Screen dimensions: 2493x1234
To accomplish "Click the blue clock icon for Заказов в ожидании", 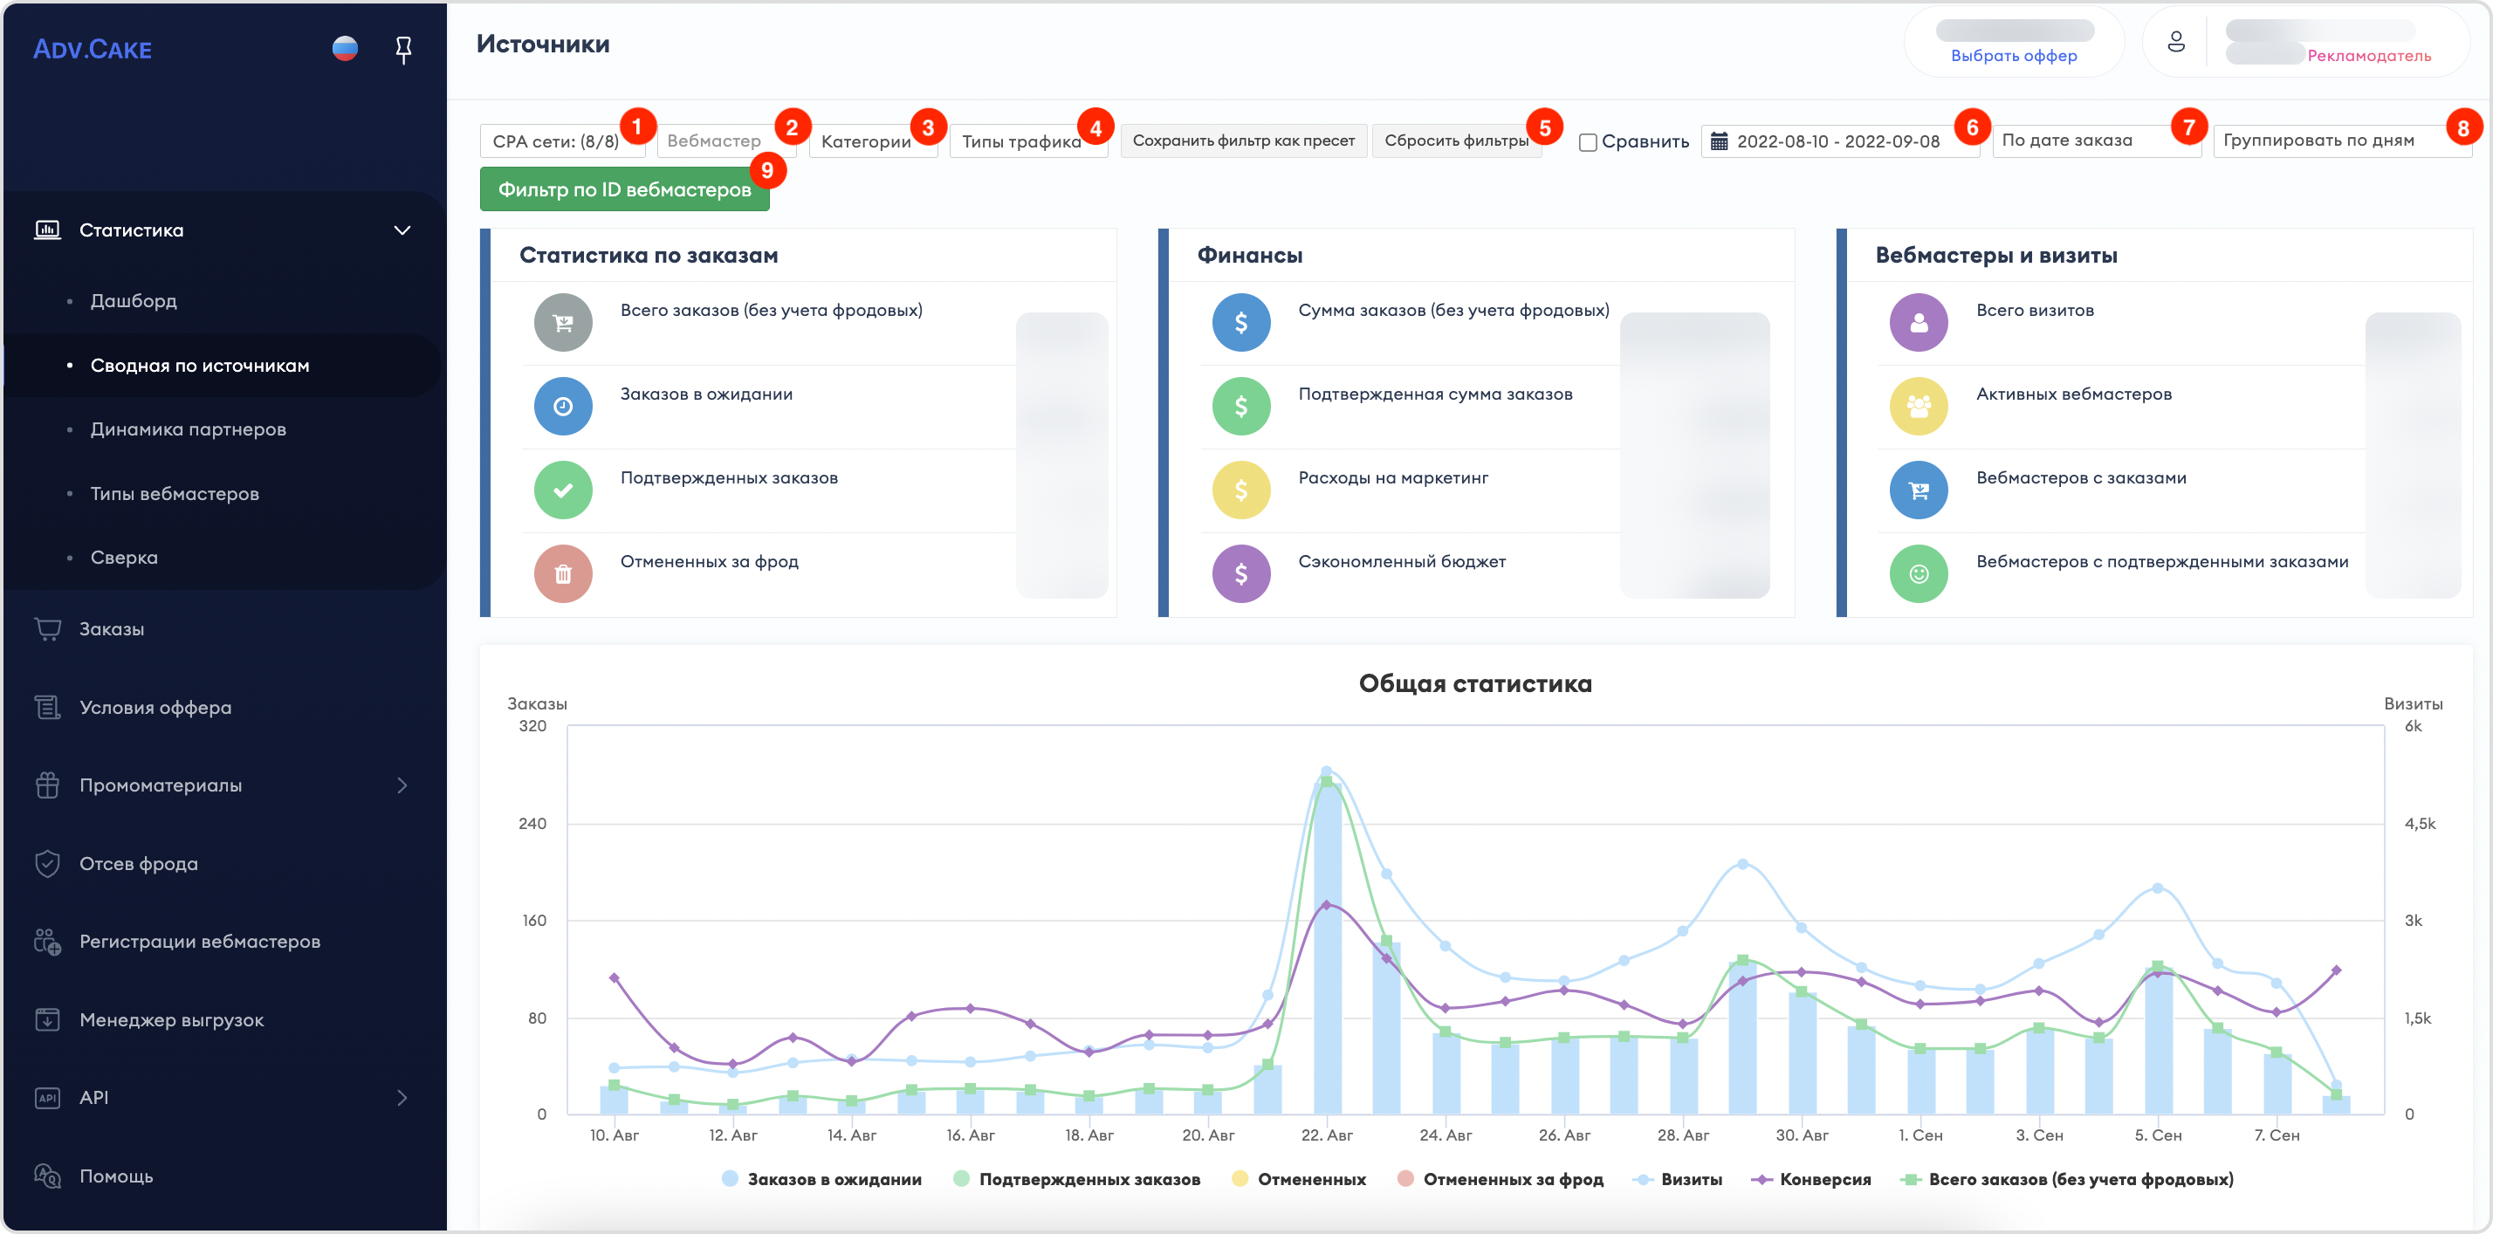I will 562,407.
